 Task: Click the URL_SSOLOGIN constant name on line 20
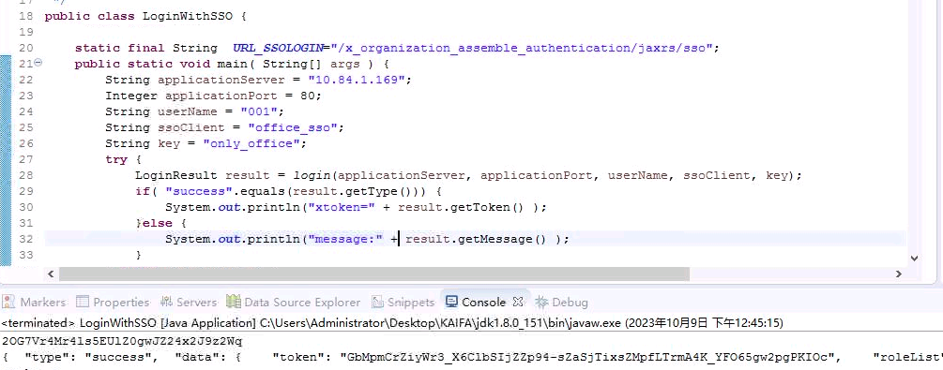click(277, 48)
